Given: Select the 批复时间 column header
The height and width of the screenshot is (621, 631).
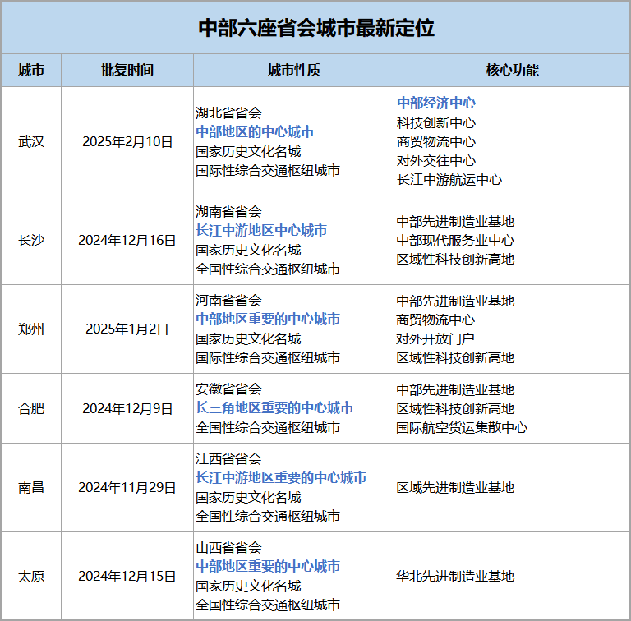Looking at the screenshot, I should 127,71.
